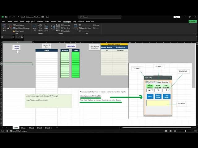
Task: Adjust the zoom slider handle
Action: point(185,131)
